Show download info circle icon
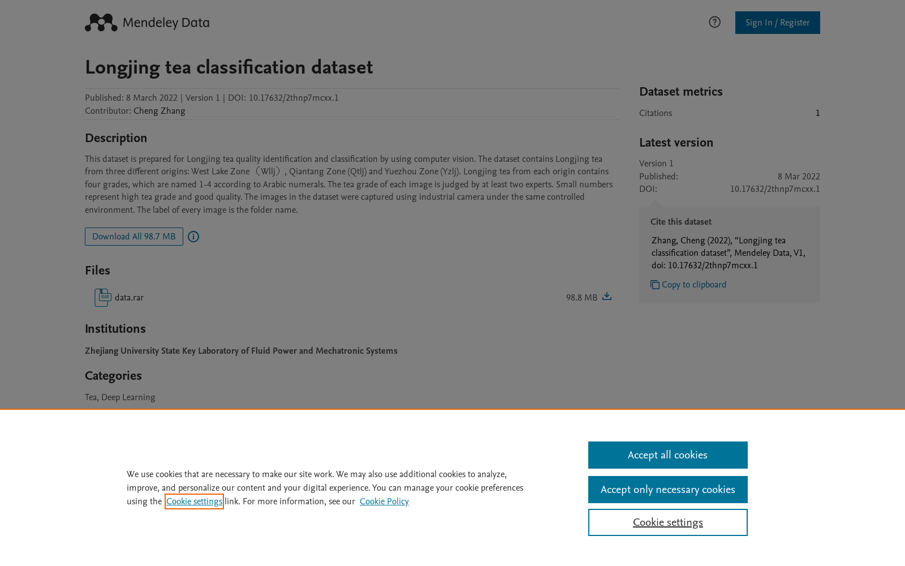905x566 pixels. tap(193, 237)
